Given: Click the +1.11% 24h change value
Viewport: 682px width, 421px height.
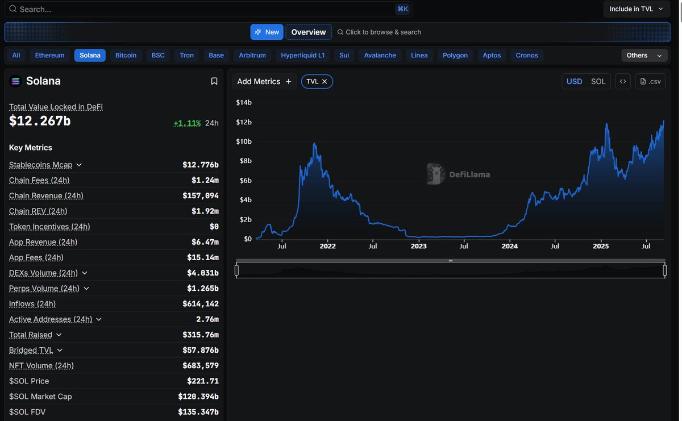Looking at the screenshot, I should (187, 123).
